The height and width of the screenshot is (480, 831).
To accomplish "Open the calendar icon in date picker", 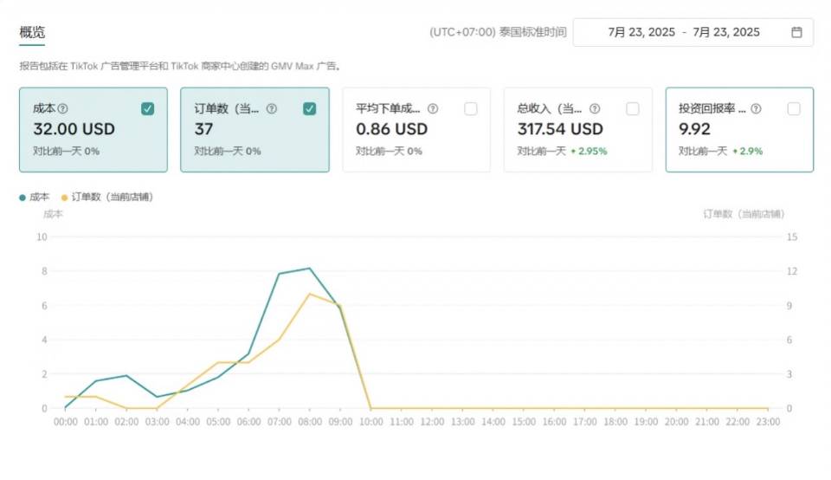I will click(796, 32).
